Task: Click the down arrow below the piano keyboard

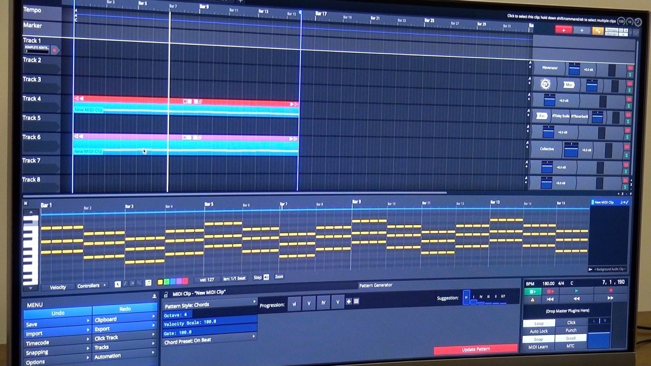Action: 31,288
